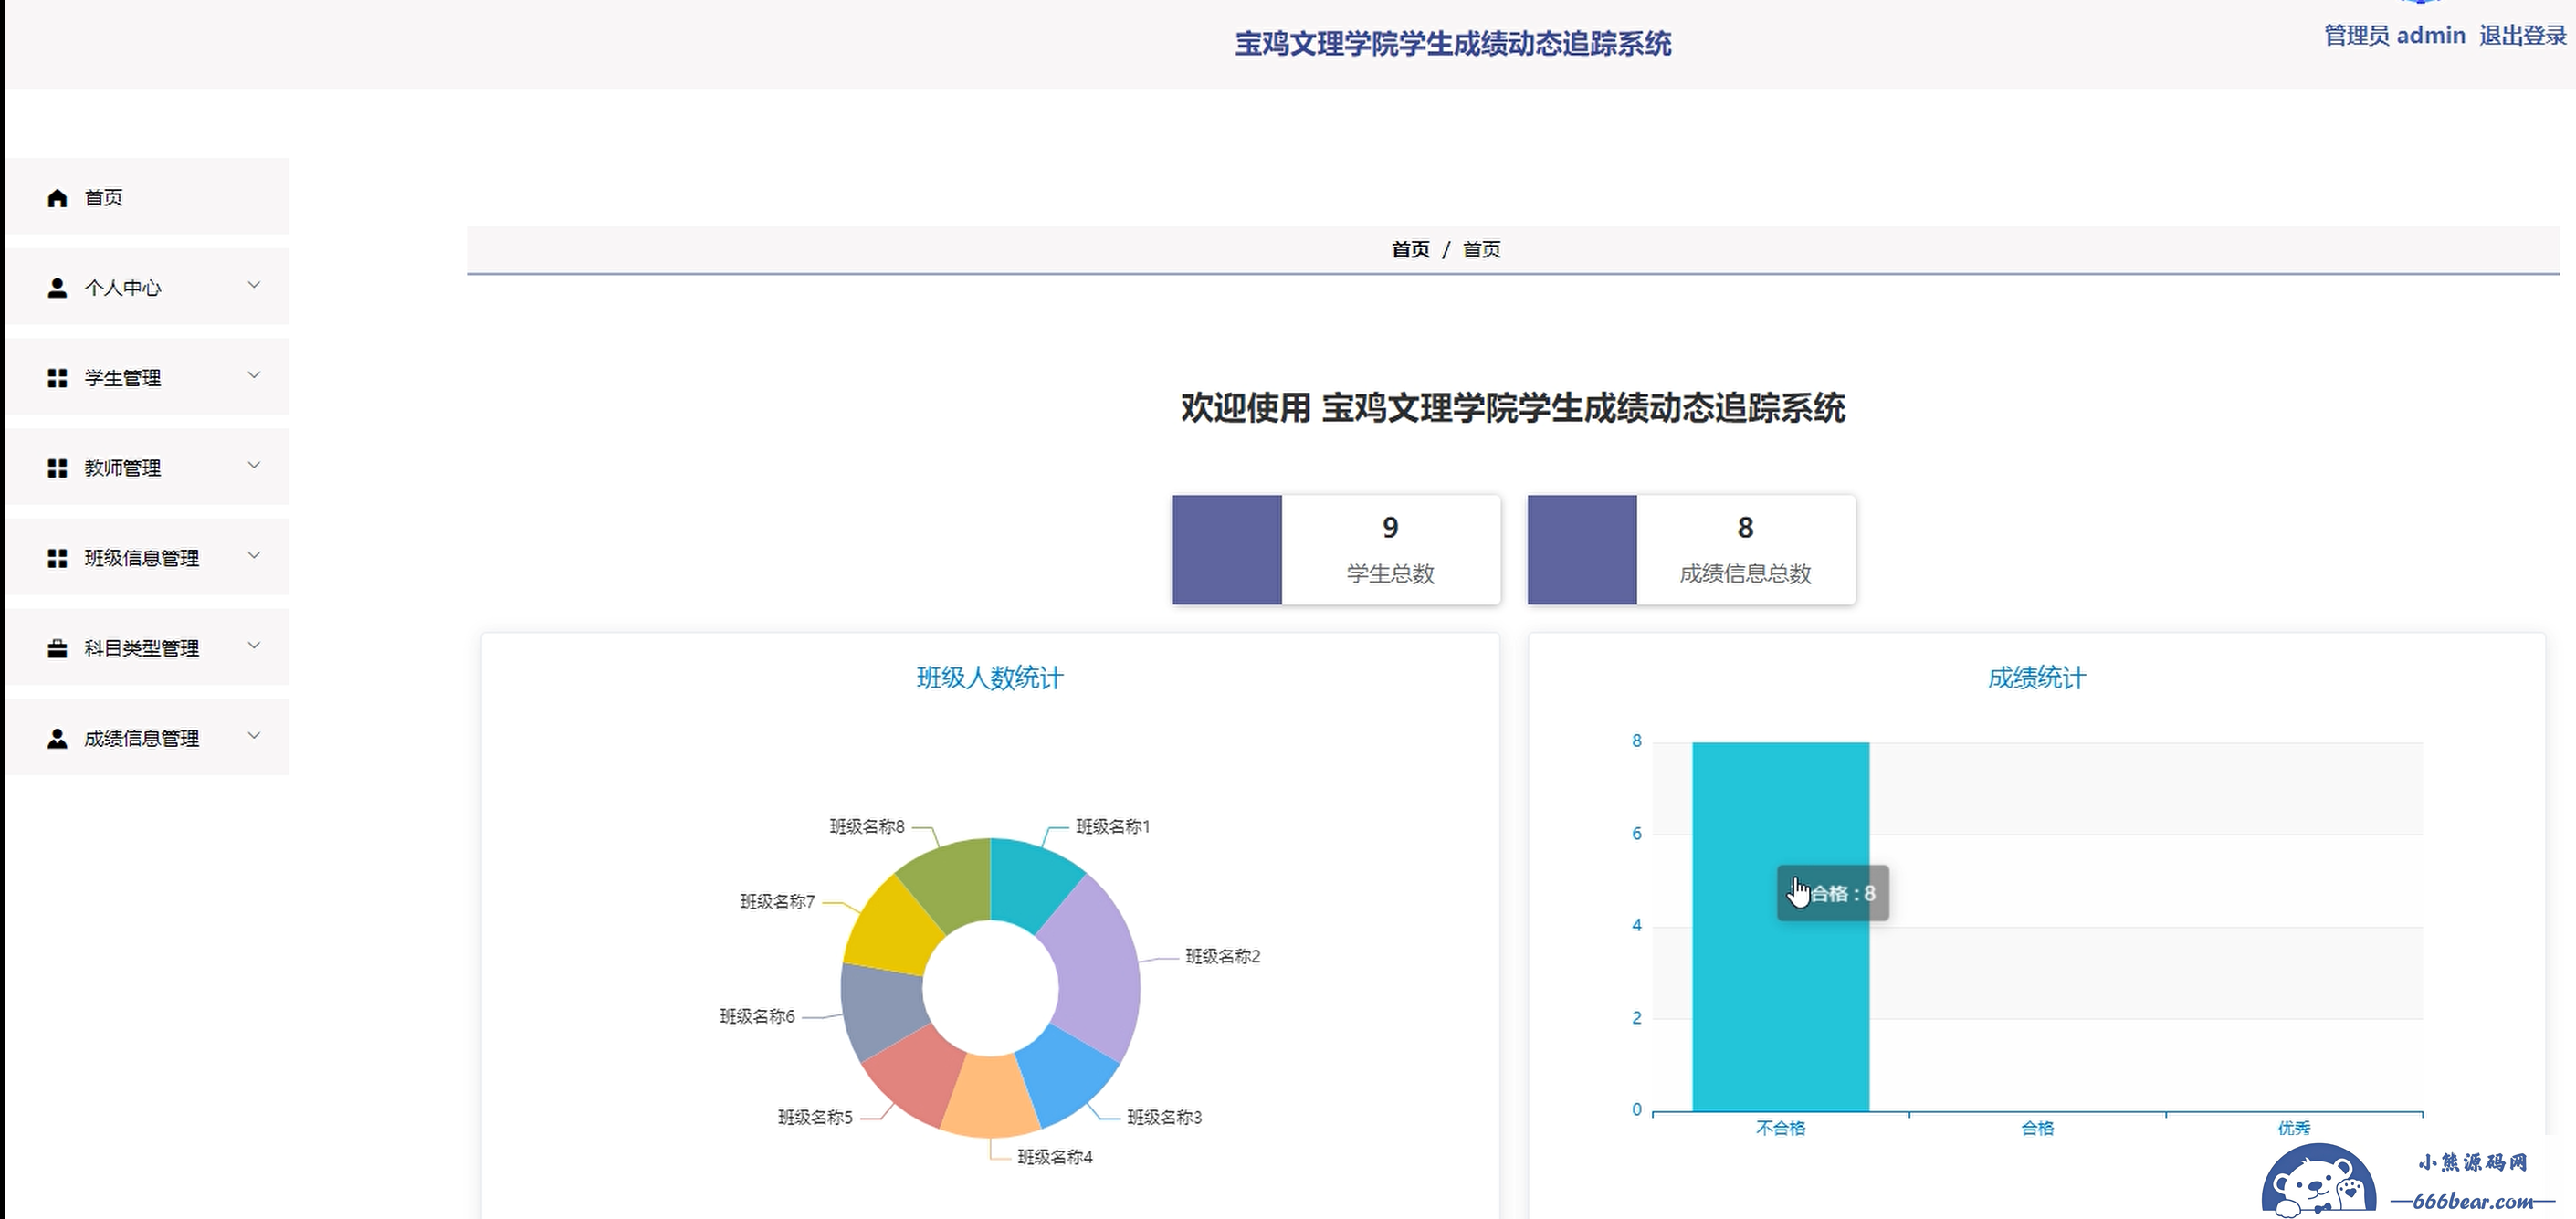Click the grid icon beside 学生管理

pyautogui.click(x=57, y=378)
